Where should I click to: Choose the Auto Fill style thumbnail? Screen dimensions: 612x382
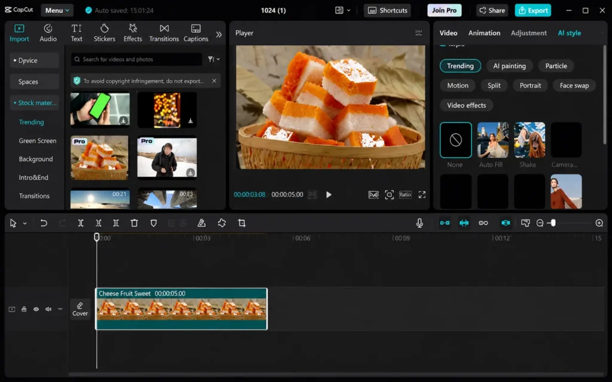point(492,140)
